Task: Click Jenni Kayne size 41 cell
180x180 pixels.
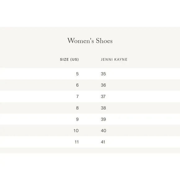Action: click(x=103, y=142)
